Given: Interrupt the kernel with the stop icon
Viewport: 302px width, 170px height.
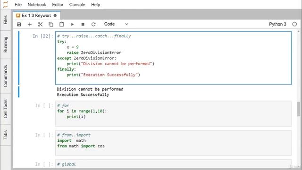Looking at the screenshot, I should click(x=83, y=24).
